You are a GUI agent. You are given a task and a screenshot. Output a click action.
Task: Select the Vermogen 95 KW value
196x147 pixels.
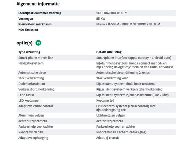pyautogui.click(x=101, y=19)
